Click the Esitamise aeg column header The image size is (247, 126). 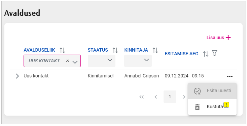pos(181,54)
